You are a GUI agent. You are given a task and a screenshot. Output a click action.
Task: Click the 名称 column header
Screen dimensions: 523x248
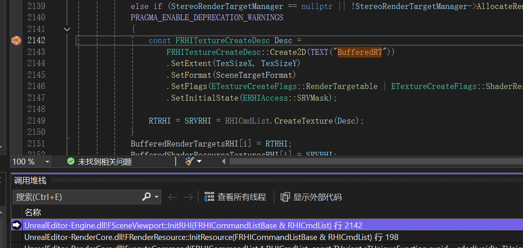(x=33, y=213)
